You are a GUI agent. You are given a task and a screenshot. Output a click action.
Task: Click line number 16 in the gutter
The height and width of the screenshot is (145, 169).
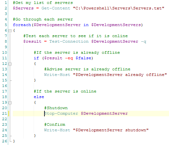click(x=5, y=86)
